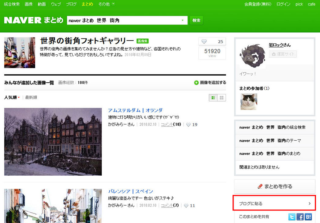320x223 pixels.
Task: Click the green plus icon to add an image
Action: (196, 83)
